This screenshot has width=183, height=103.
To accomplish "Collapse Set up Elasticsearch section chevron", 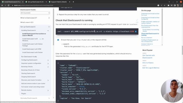I will click(49, 27).
